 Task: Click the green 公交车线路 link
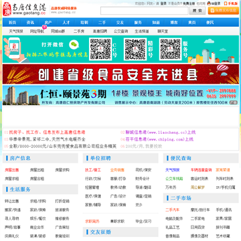pyautogui.click(x=174, y=179)
